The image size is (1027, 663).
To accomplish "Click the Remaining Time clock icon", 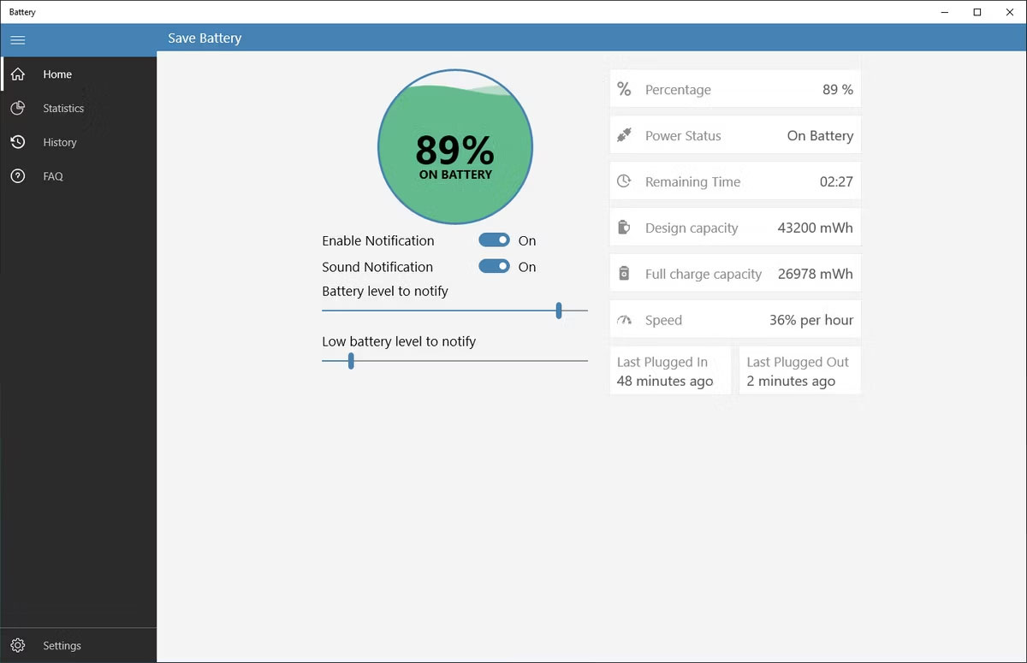I will tap(623, 181).
